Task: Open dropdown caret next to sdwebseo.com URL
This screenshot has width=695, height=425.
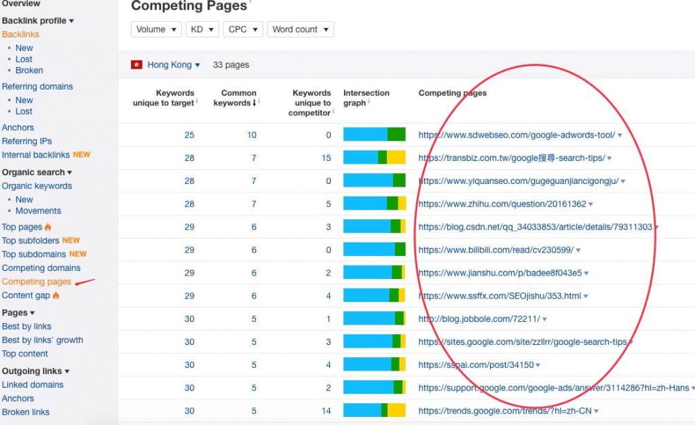Action: coord(620,135)
